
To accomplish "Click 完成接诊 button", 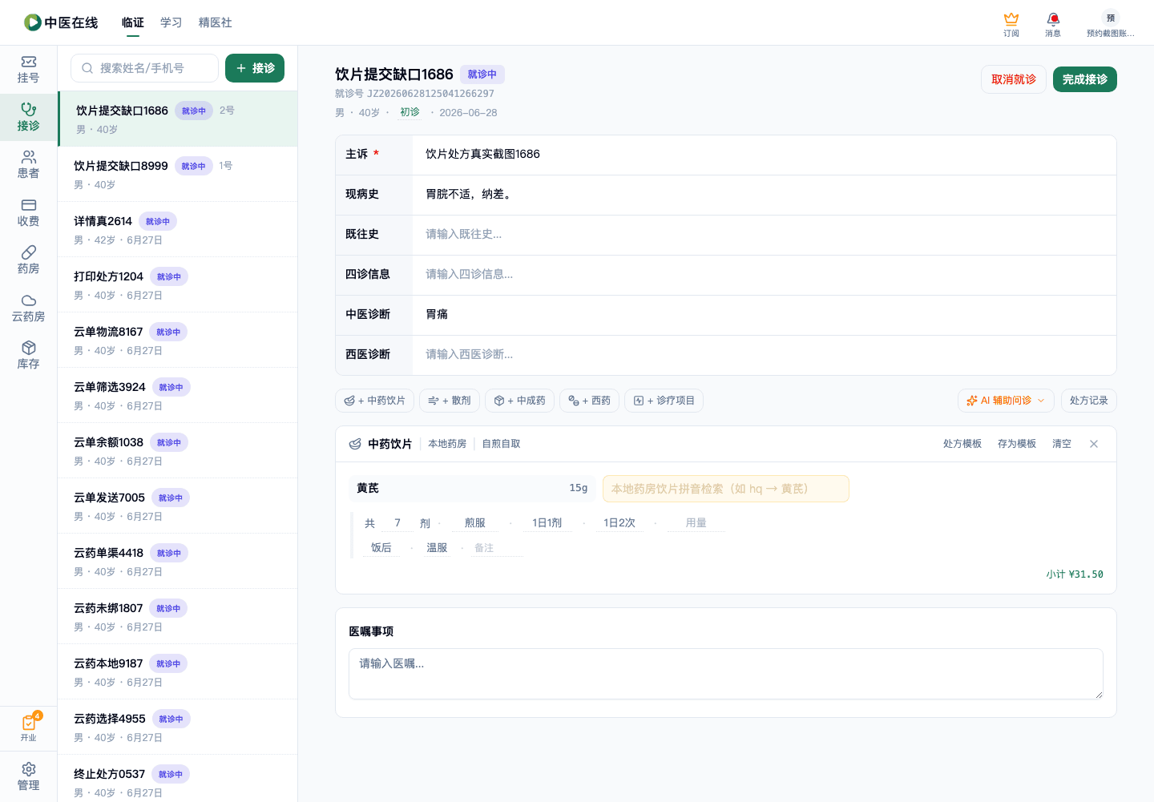I will (x=1085, y=79).
